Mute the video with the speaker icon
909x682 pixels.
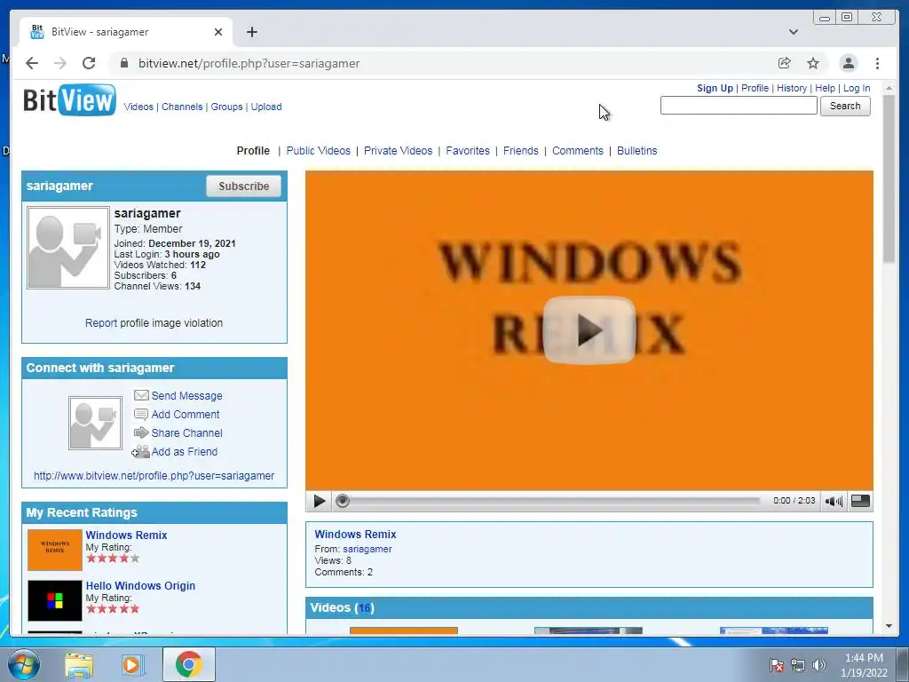834,501
